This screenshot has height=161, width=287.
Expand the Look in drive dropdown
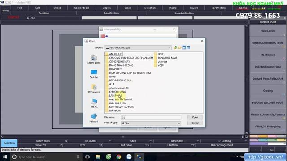click(x=169, y=48)
